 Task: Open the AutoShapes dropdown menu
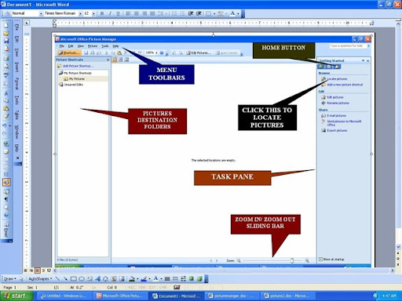(40, 279)
